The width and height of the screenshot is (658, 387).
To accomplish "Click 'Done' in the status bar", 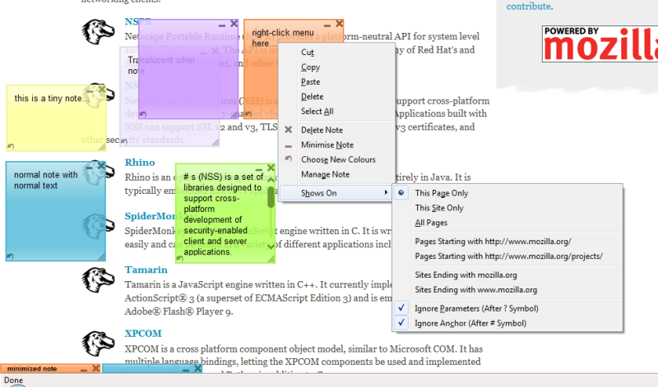I will 13,380.
